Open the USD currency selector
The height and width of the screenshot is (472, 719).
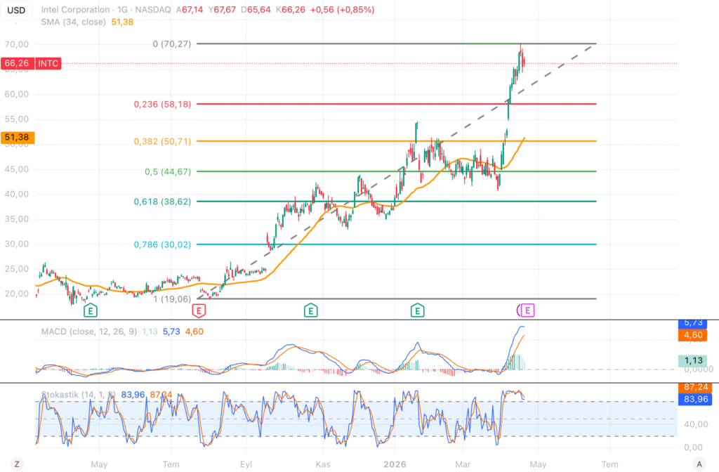pos(15,10)
